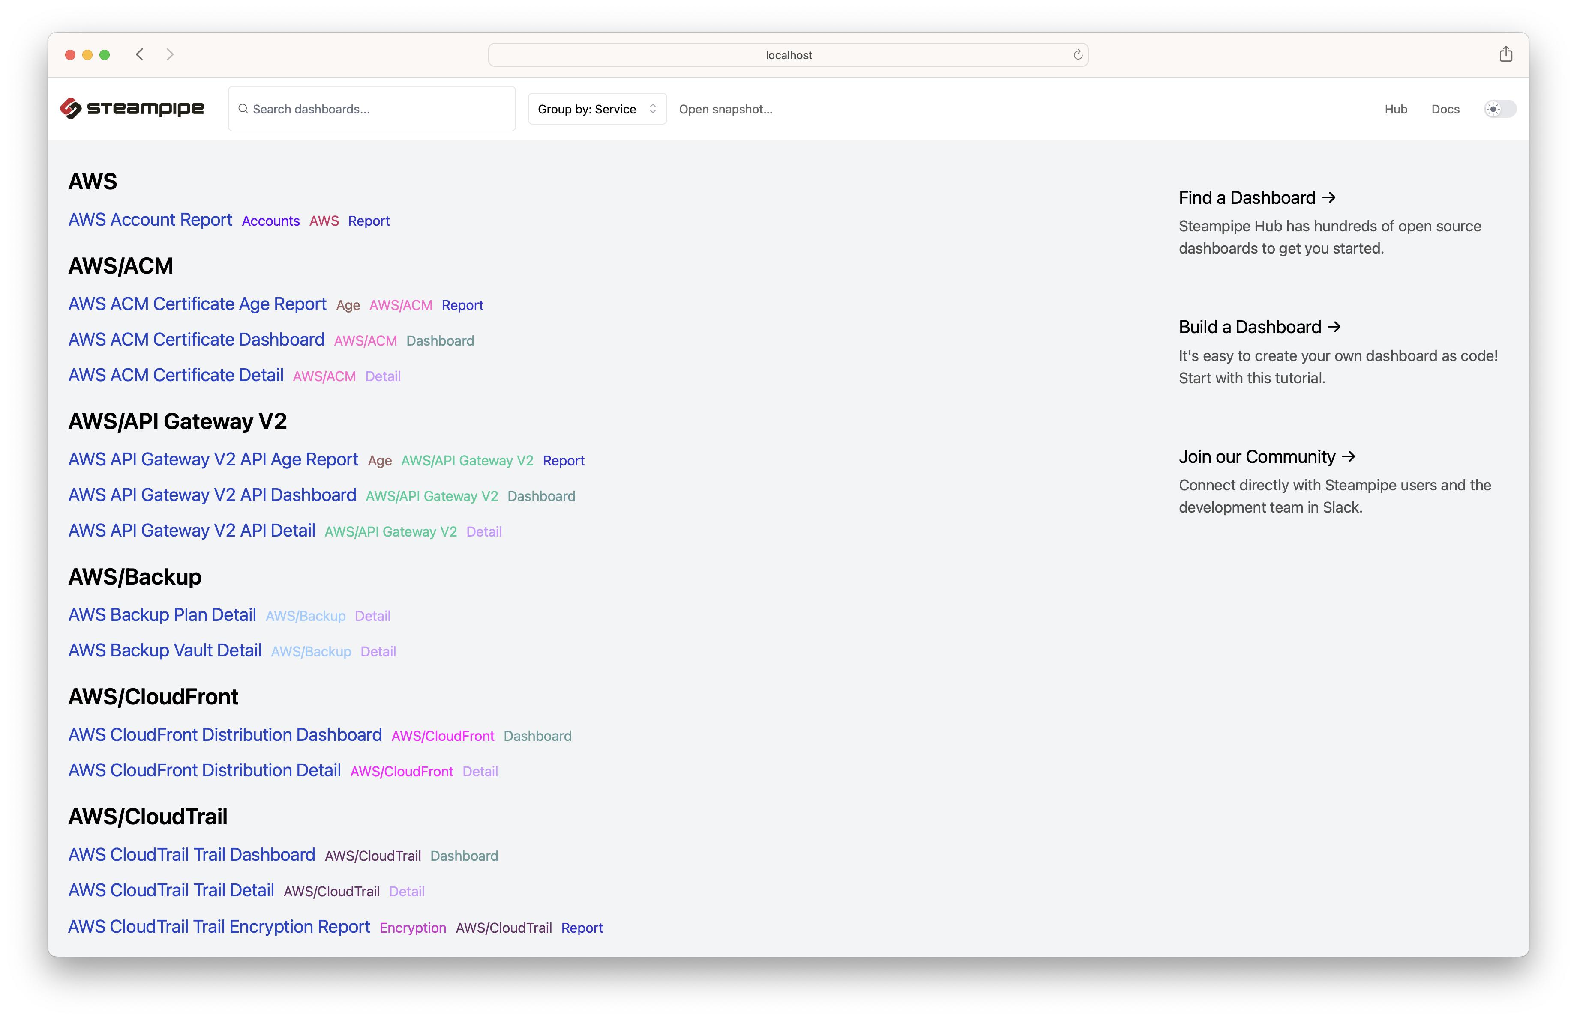
Task: Open the Docs navigation item
Action: [1445, 109]
